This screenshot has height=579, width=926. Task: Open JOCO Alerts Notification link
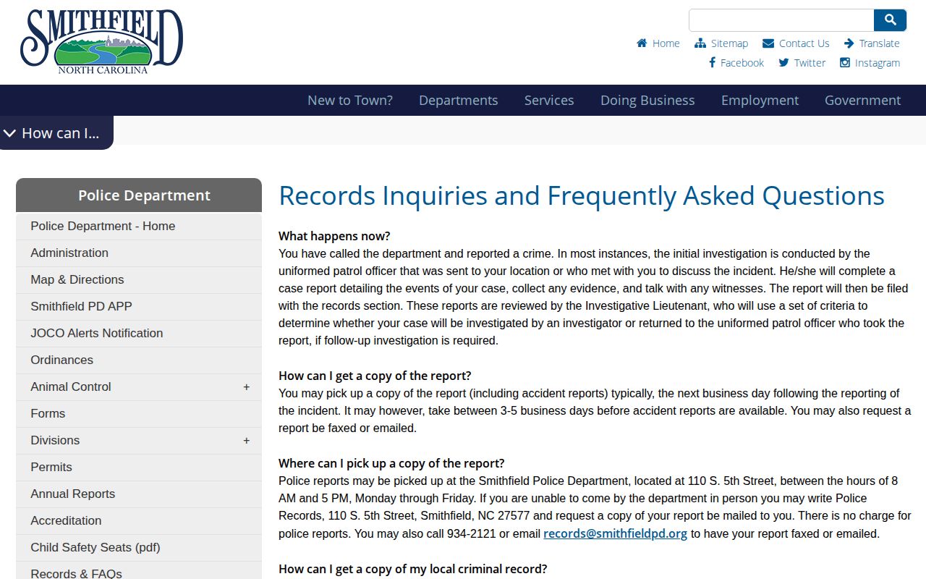click(139, 334)
